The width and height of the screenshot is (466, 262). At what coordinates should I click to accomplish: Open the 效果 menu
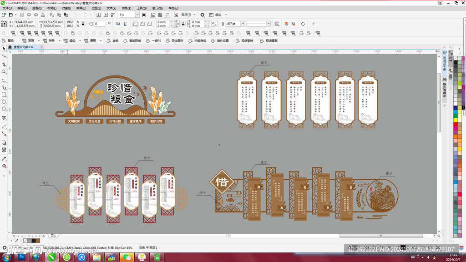[80, 8]
